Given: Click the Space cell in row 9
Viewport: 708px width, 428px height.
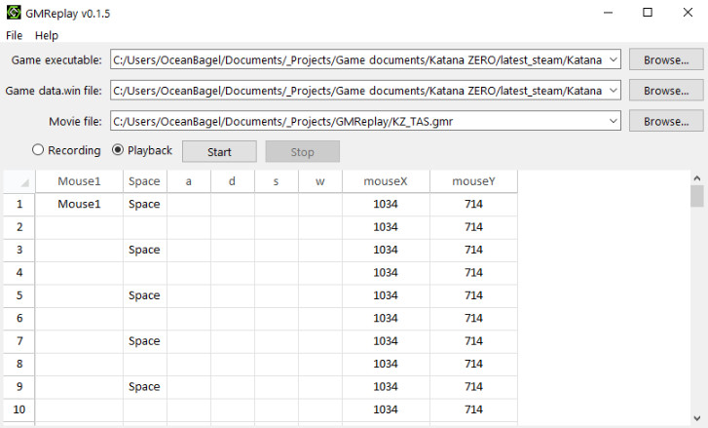Looking at the screenshot, I should pyautogui.click(x=144, y=387).
